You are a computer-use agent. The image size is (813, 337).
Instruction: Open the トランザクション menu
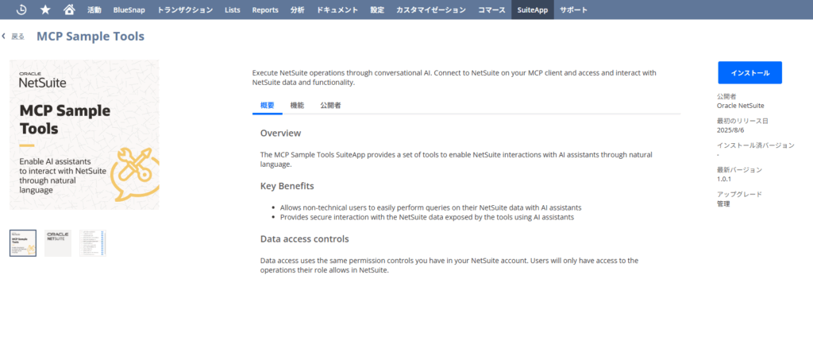184,10
